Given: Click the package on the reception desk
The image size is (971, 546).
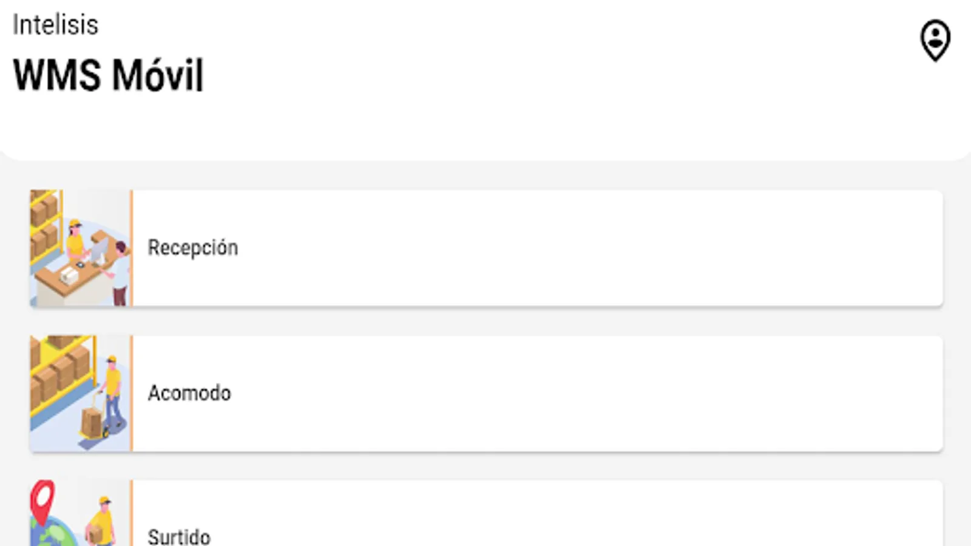Looking at the screenshot, I should [69, 276].
